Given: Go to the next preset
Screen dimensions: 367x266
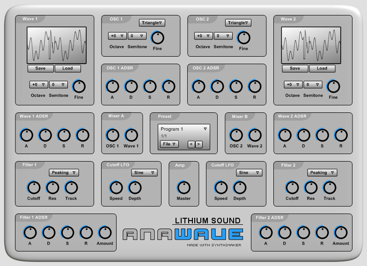Looking at the screenshot, I should click(198, 144).
